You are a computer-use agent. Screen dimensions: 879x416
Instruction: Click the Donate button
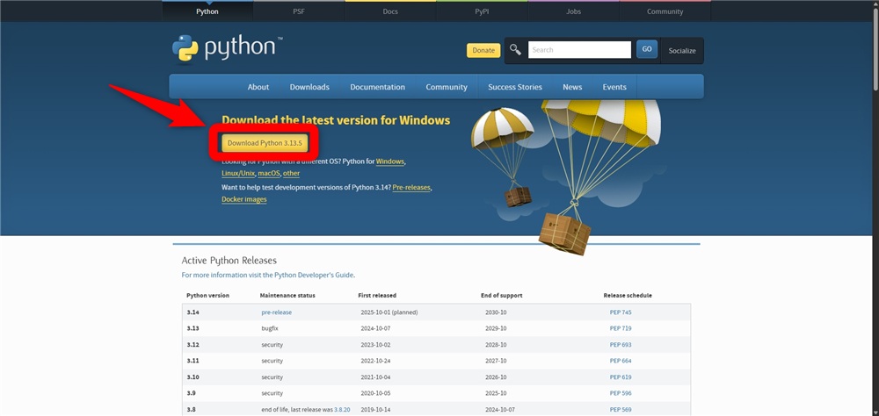click(483, 50)
